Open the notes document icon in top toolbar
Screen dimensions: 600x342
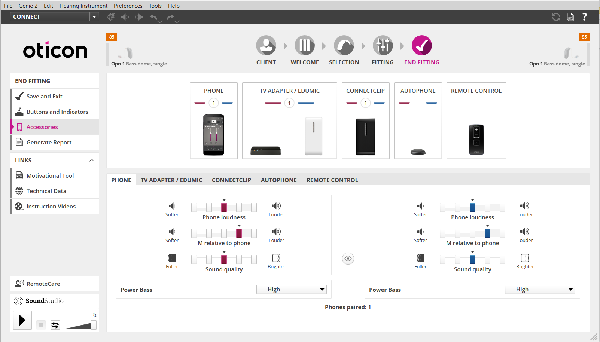click(570, 17)
